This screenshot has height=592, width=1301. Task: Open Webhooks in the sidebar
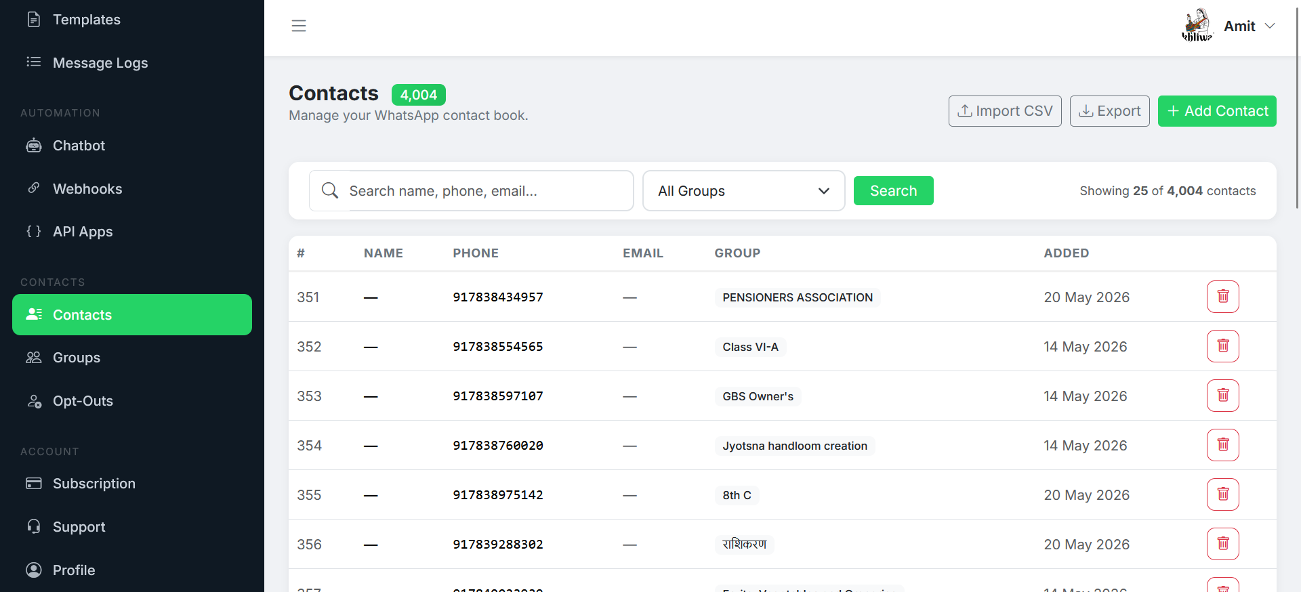132,188
